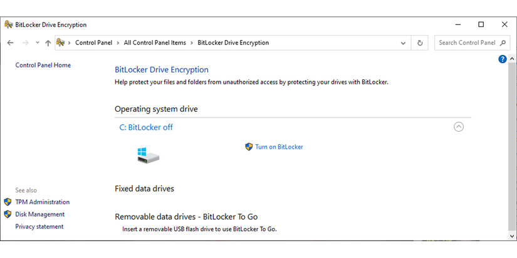The height and width of the screenshot is (258, 517).
Task: Click the shield icon beside Turn on BitLocker
Action: click(x=249, y=147)
